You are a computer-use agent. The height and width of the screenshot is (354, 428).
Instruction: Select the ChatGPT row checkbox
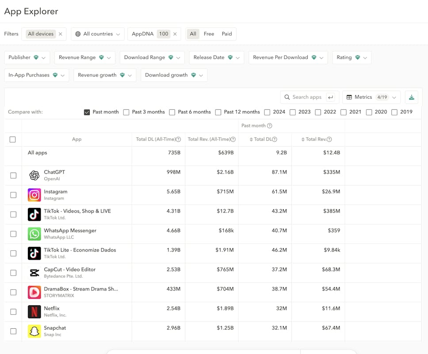[x=13, y=176]
